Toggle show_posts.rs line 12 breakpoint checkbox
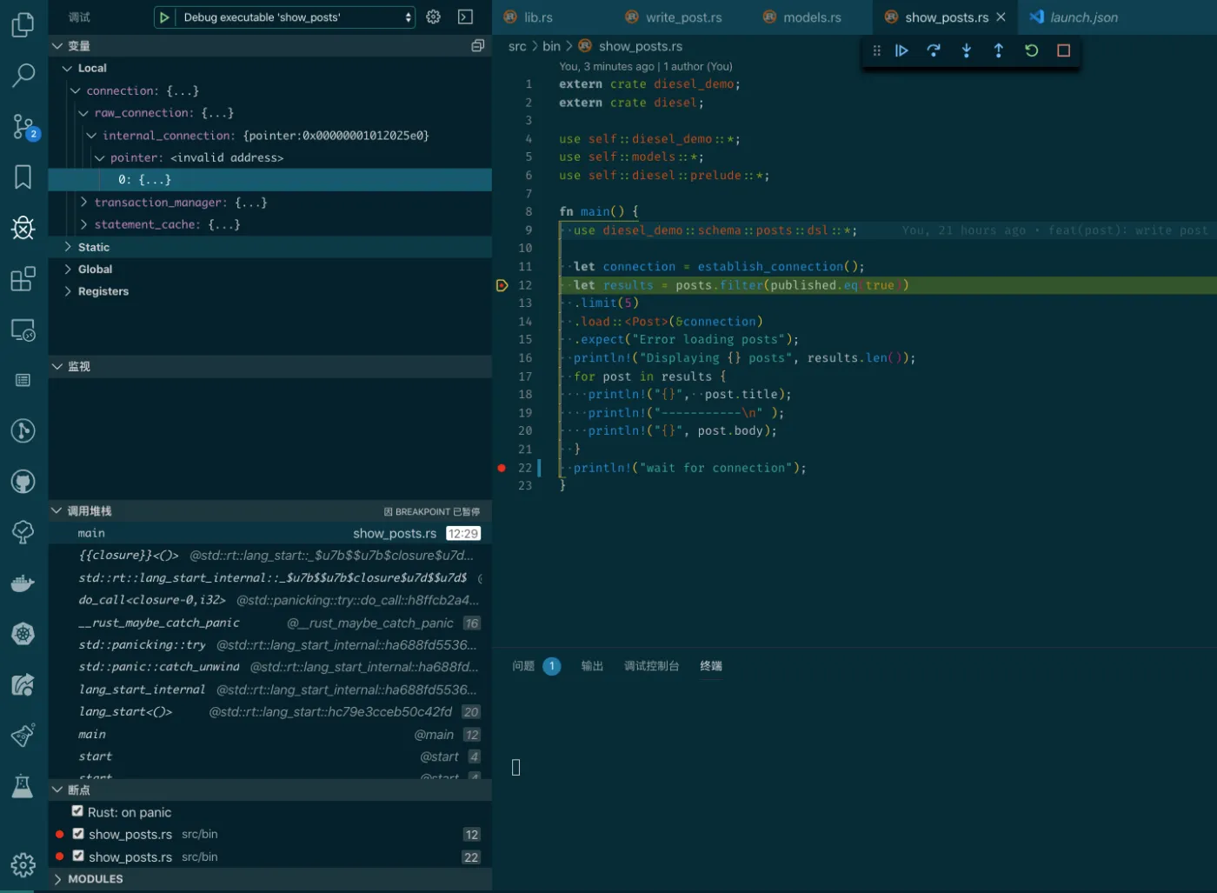This screenshot has height=893, width=1217. tap(78, 834)
